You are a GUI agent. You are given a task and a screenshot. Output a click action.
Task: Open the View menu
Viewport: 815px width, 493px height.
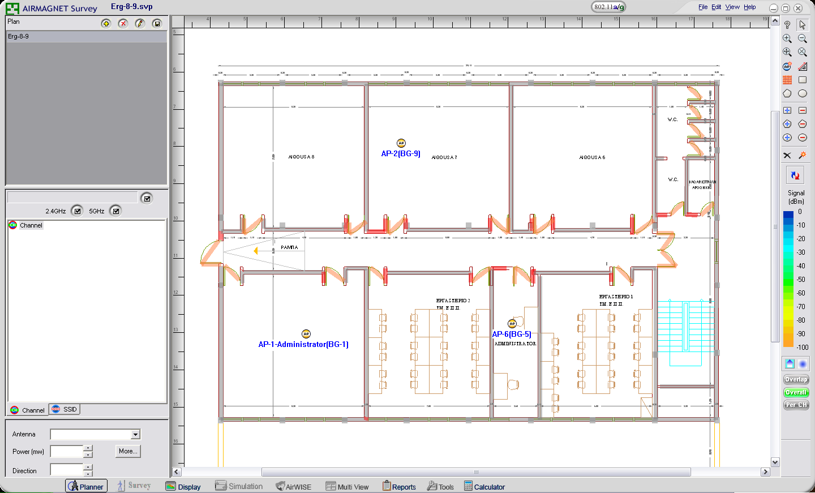732,7
